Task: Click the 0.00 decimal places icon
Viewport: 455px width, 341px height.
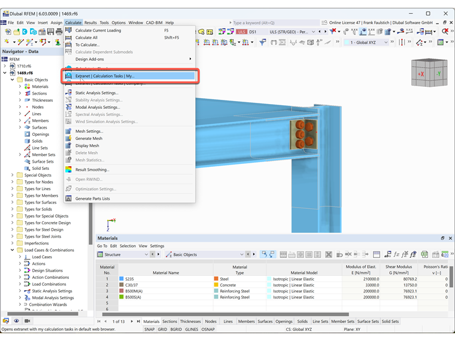Action: point(445,255)
